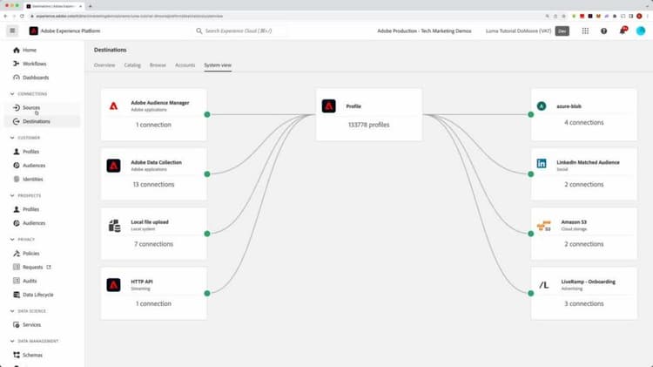Click the LinkedIn logo icon

pyautogui.click(x=542, y=164)
